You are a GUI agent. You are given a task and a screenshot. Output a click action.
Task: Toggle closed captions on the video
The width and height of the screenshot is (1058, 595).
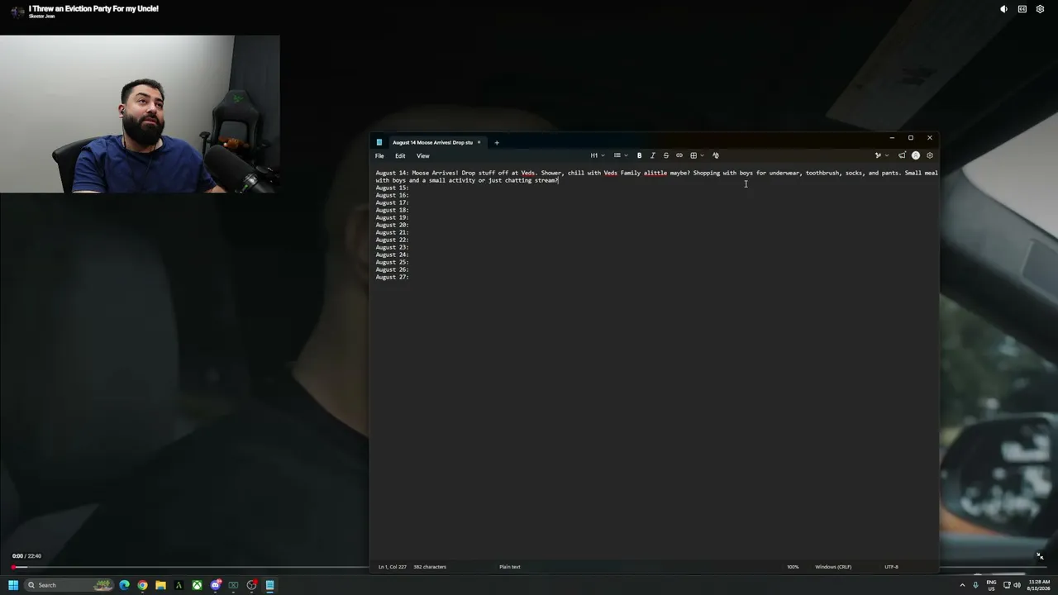1022,9
